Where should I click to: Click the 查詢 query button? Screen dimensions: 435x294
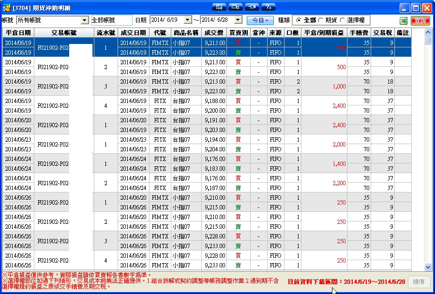click(420, 20)
